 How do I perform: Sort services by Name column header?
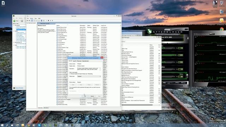[58, 25]
